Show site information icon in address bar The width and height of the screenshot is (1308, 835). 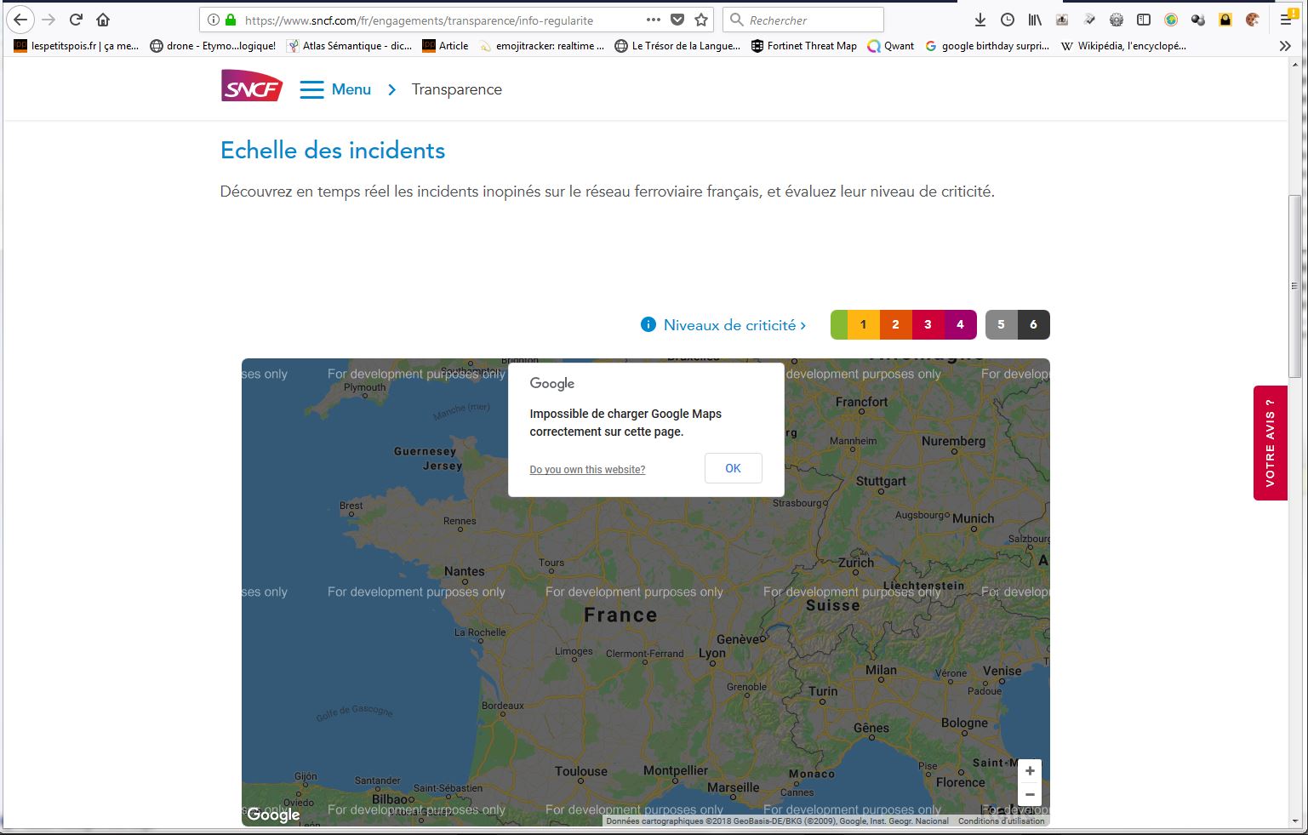(x=214, y=20)
